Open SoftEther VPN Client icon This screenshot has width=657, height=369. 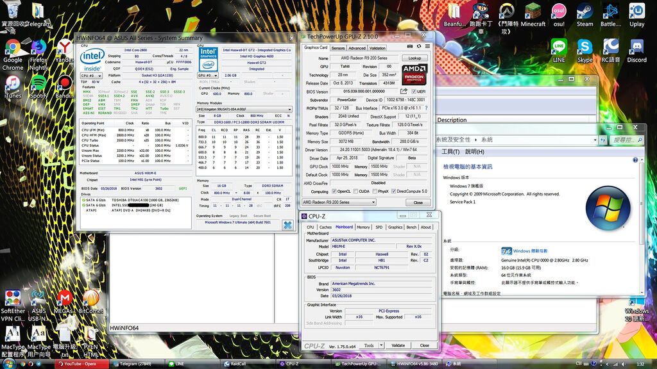tap(13, 306)
